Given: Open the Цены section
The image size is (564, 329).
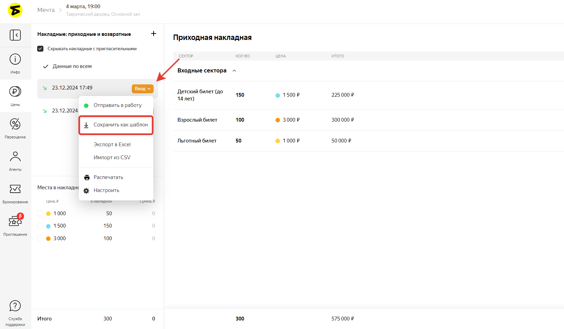Looking at the screenshot, I should coord(15,96).
